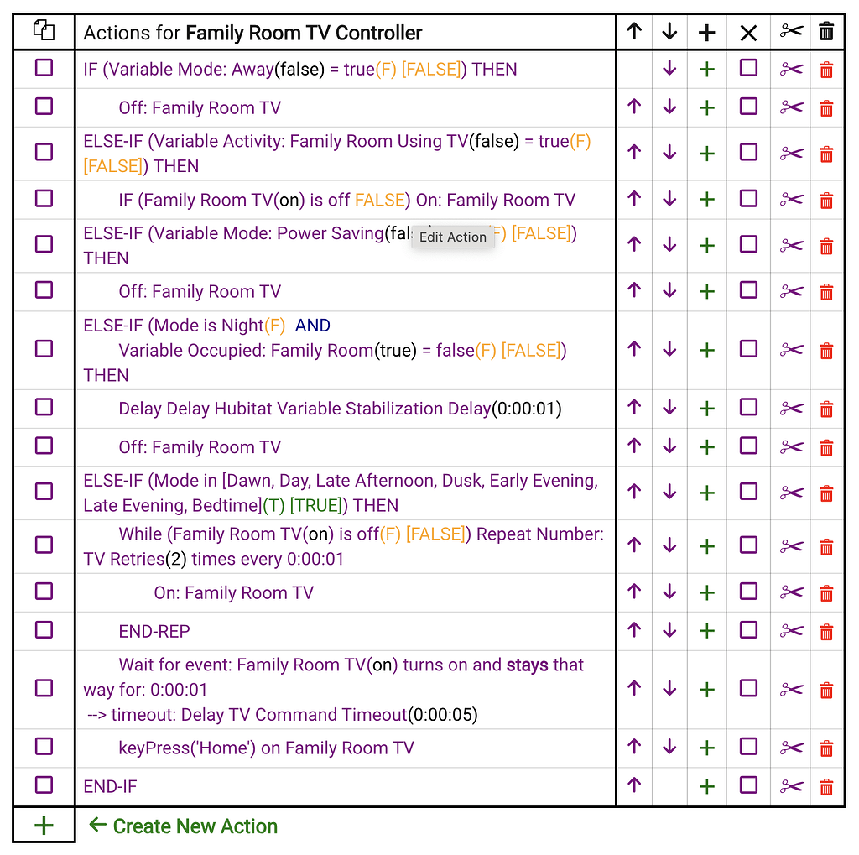Edit the Delay Hubitat Variable Stabilization action
Viewport: 859px width, 855px height.
point(340,409)
